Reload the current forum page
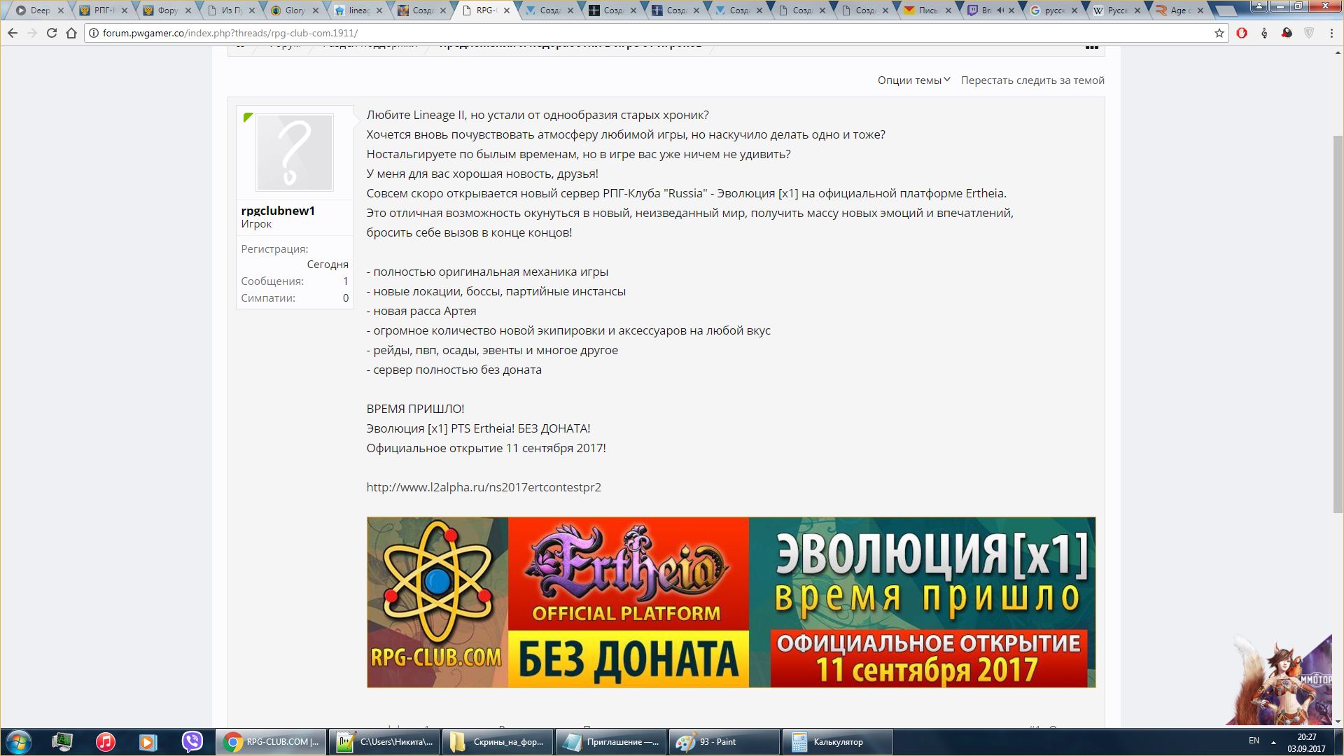 pos(51,33)
